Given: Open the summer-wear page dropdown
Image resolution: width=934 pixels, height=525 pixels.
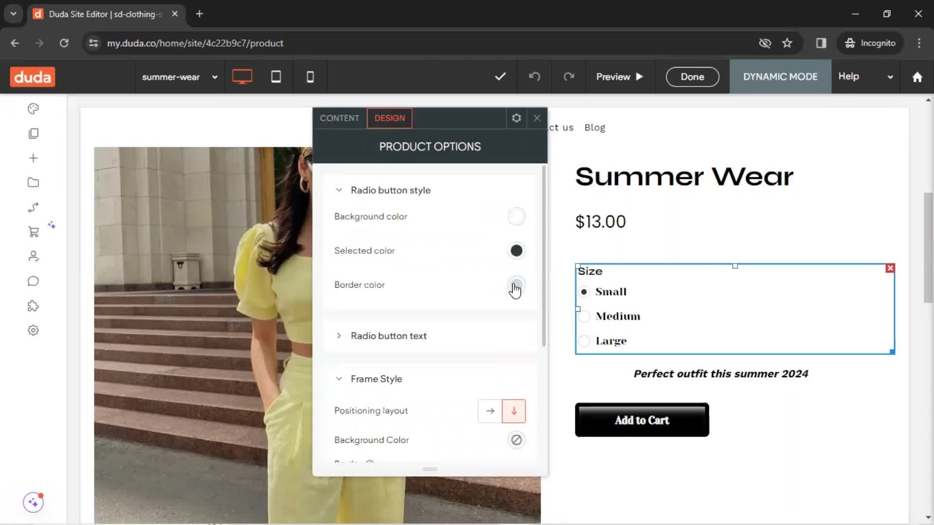Looking at the screenshot, I should click(179, 77).
